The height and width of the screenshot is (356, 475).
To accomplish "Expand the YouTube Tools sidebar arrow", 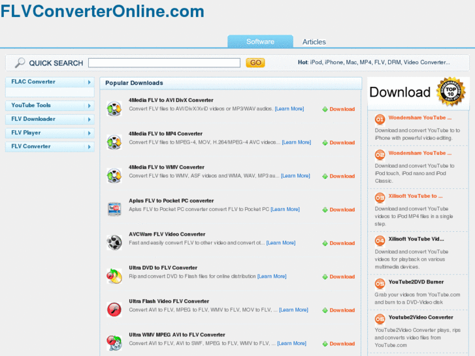I will [89, 106].
